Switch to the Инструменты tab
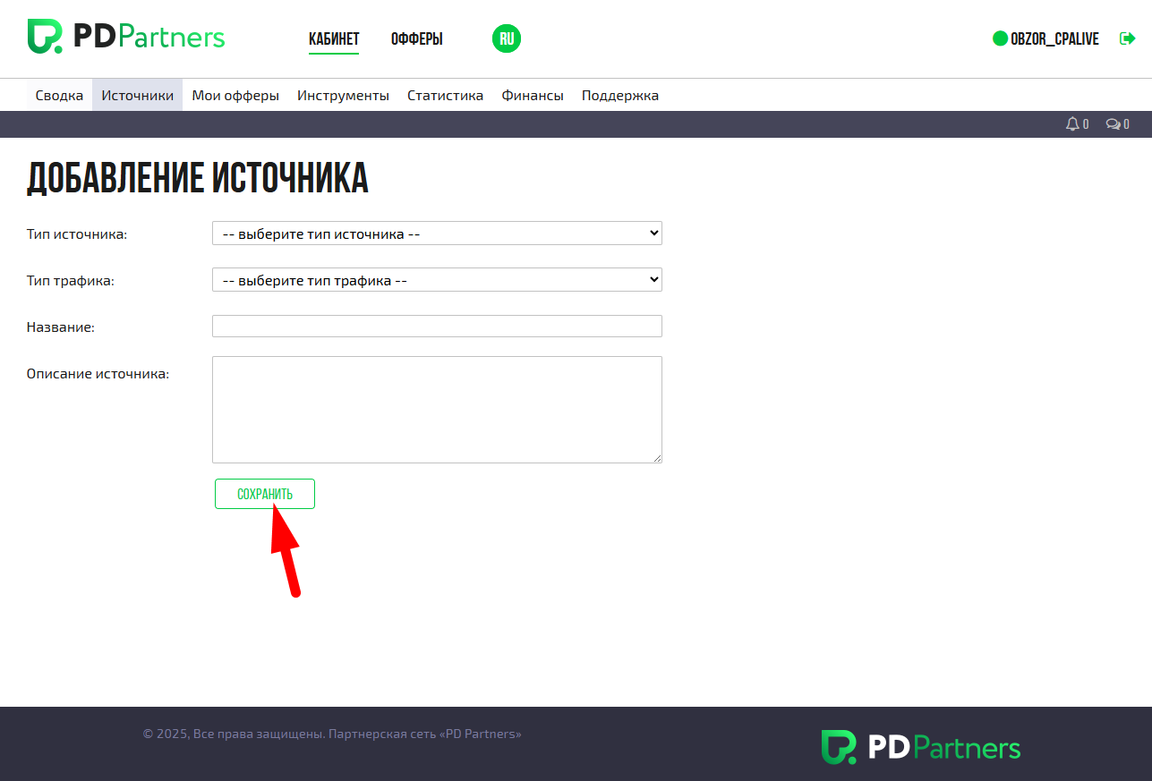1152x781 pixels. point(344,95)
